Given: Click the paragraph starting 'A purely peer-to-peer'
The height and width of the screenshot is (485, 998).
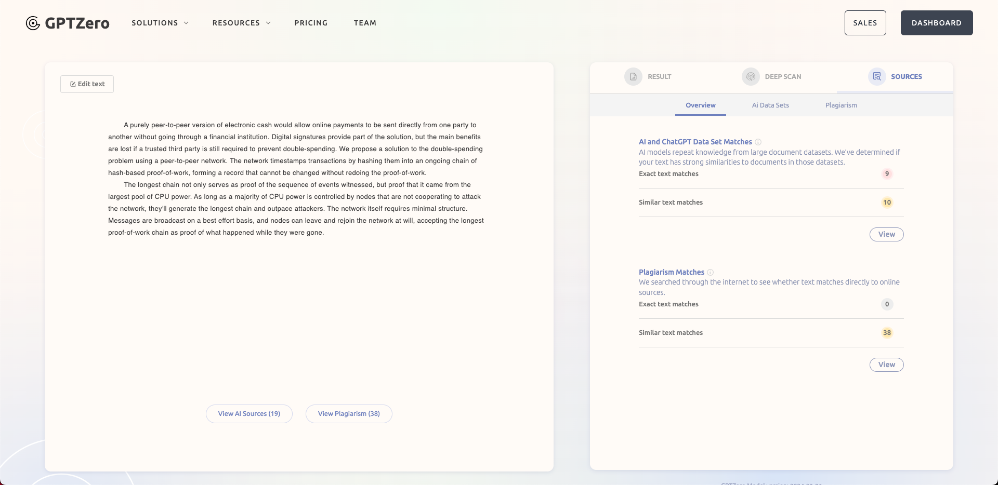Looking at the screenshot, I should [x=295, y=149].
